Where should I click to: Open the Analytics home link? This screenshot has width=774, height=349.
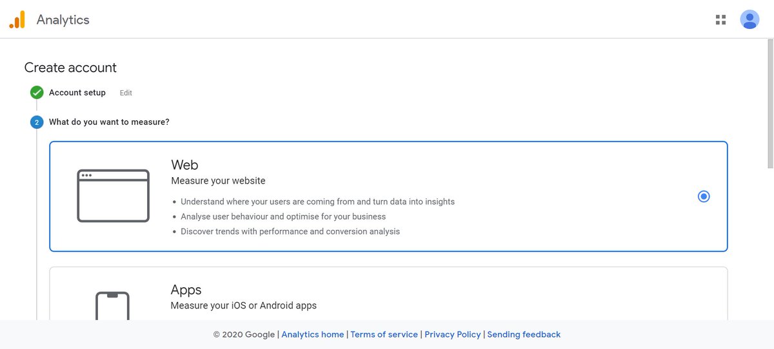click(x=313, y=335)
